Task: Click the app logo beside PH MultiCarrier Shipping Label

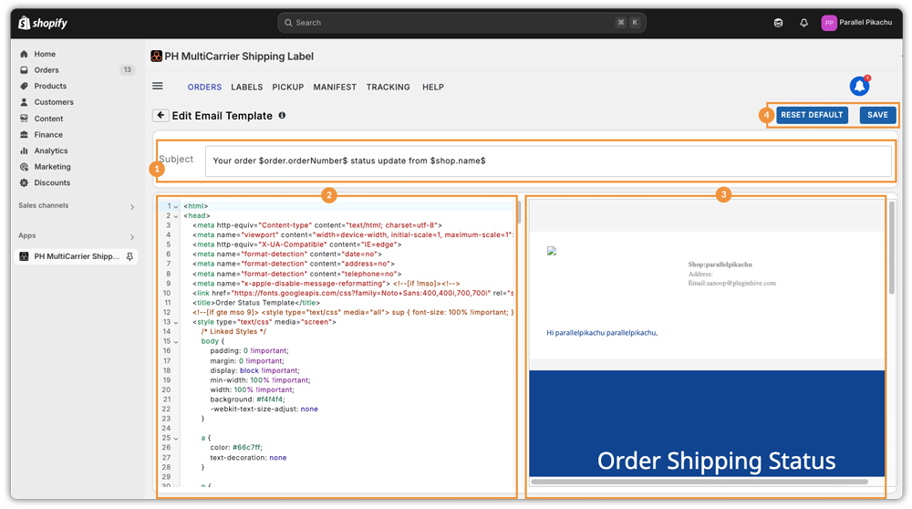Action: 157,56
